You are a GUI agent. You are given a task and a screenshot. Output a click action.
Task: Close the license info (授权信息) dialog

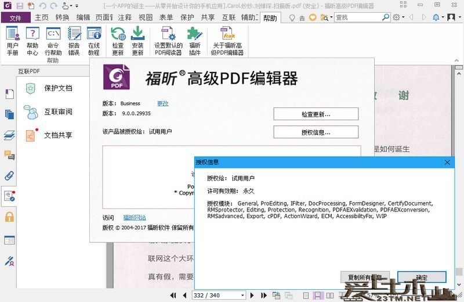point(447,162)
